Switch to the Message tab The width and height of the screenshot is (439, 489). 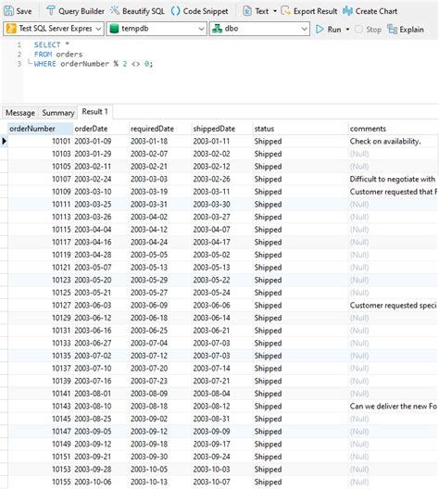tap(20, 113)
